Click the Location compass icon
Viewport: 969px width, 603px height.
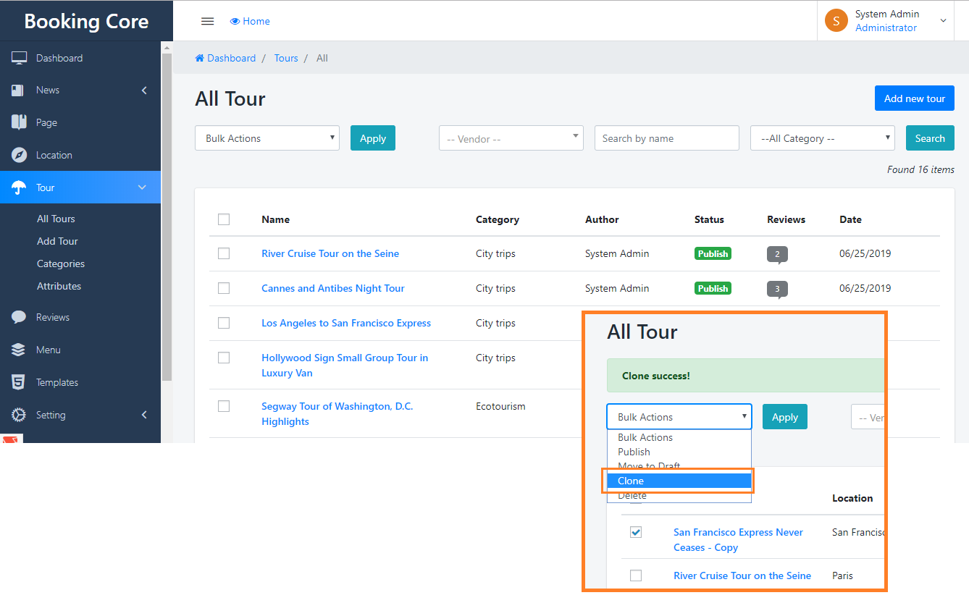(x=19, y=155)
